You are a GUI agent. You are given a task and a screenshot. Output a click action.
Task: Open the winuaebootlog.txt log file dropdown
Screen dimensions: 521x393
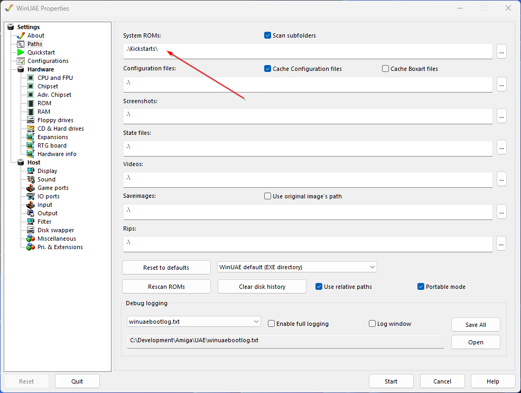[194, 322]
